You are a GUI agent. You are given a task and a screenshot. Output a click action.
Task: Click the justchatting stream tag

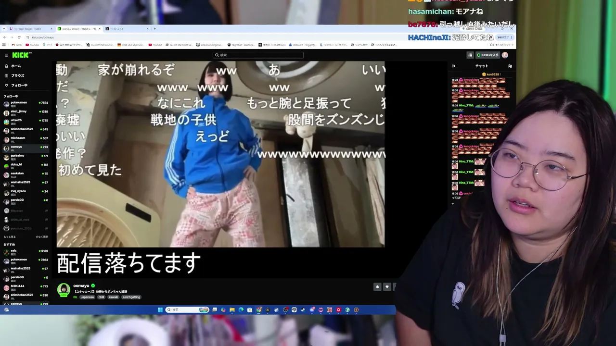[x=131, y=297]
